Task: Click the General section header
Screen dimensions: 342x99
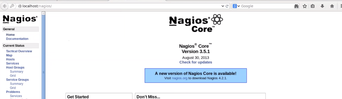Action: point(20,29)
